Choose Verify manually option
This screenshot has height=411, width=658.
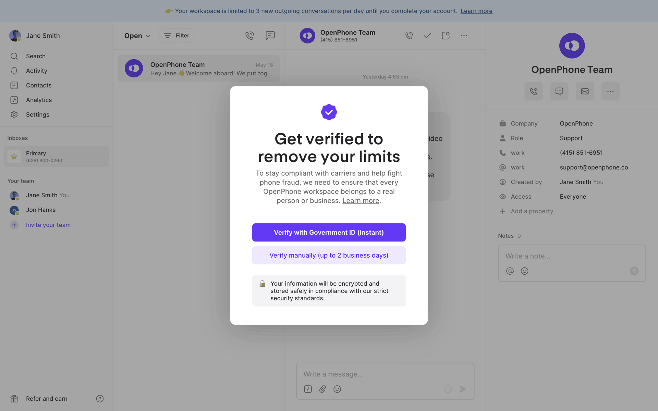[x=329, y=256]
